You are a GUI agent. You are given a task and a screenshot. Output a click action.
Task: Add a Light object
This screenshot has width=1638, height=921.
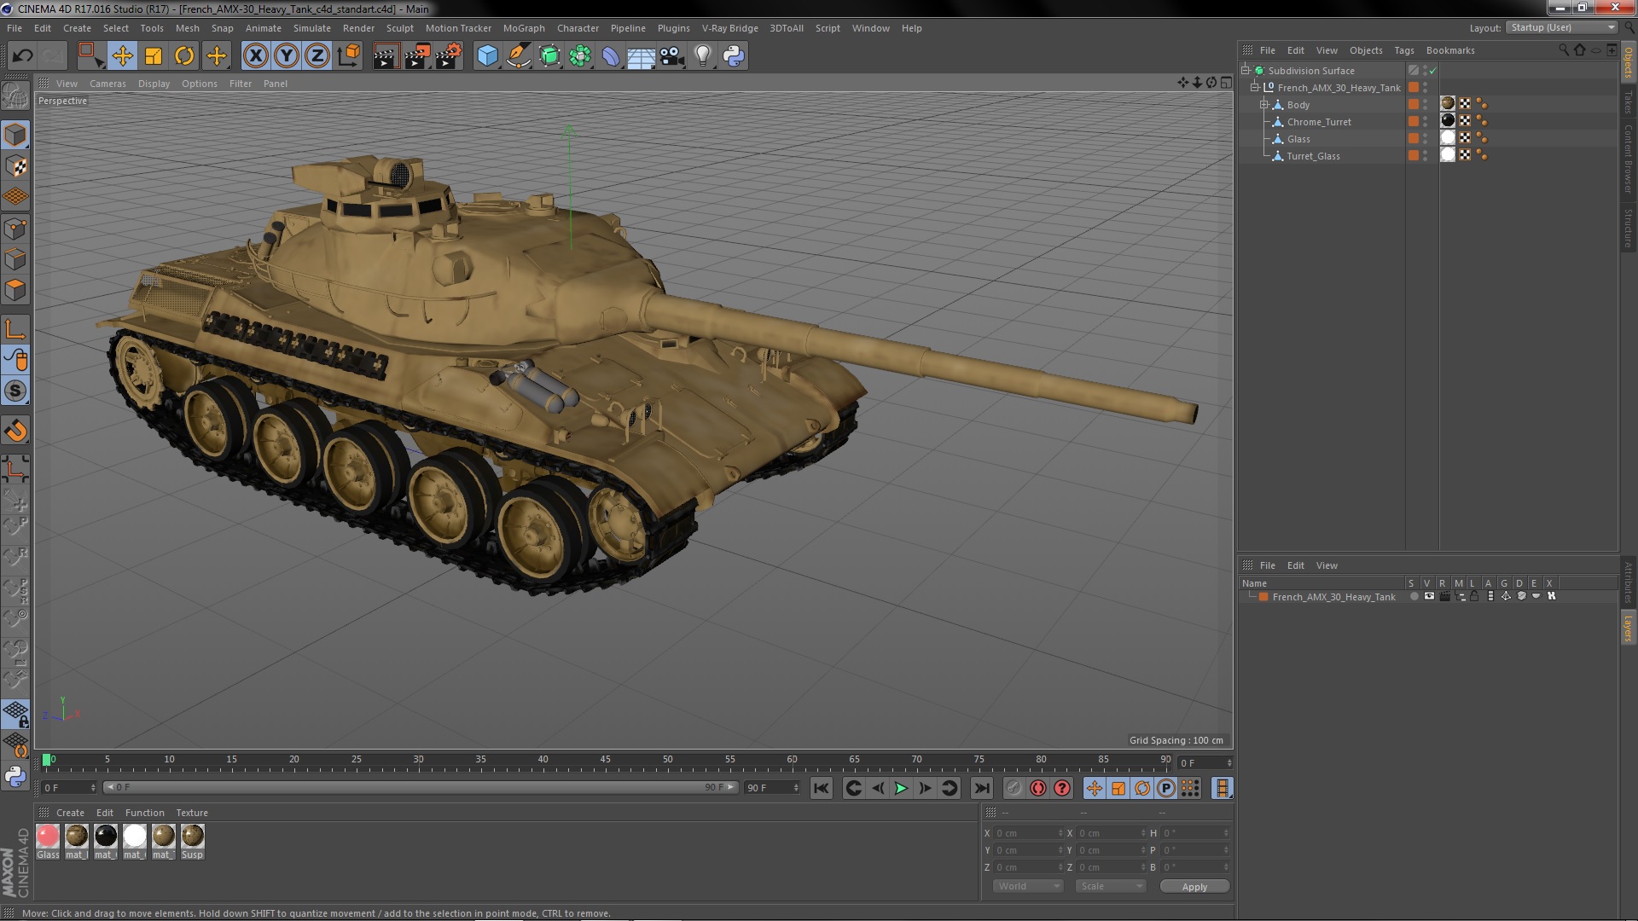coord(703,56)
